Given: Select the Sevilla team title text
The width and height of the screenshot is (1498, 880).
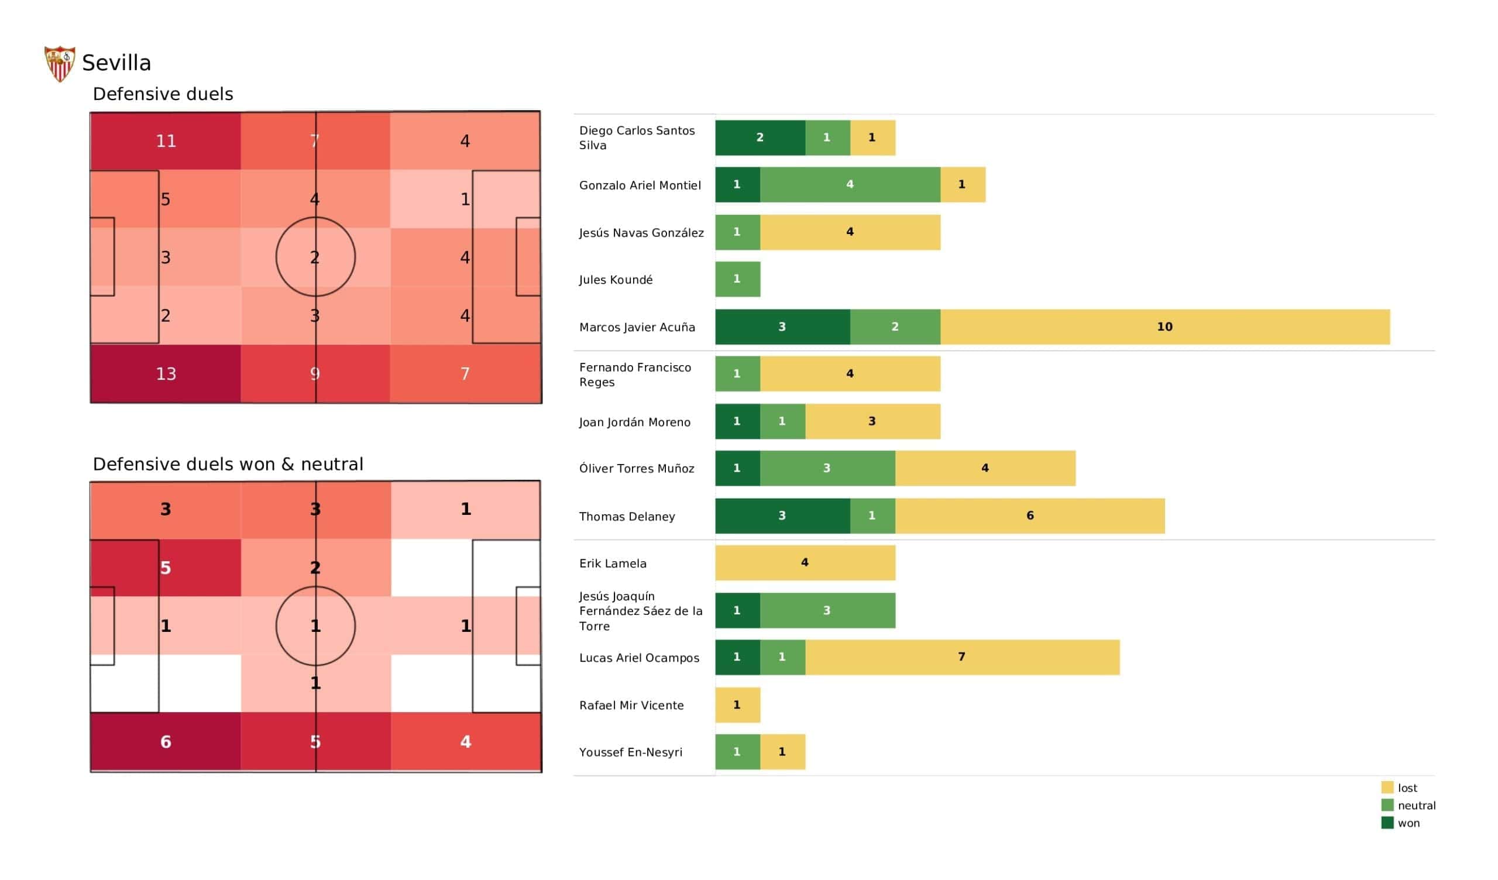Looking at the screenshot, I should point(116,63).
